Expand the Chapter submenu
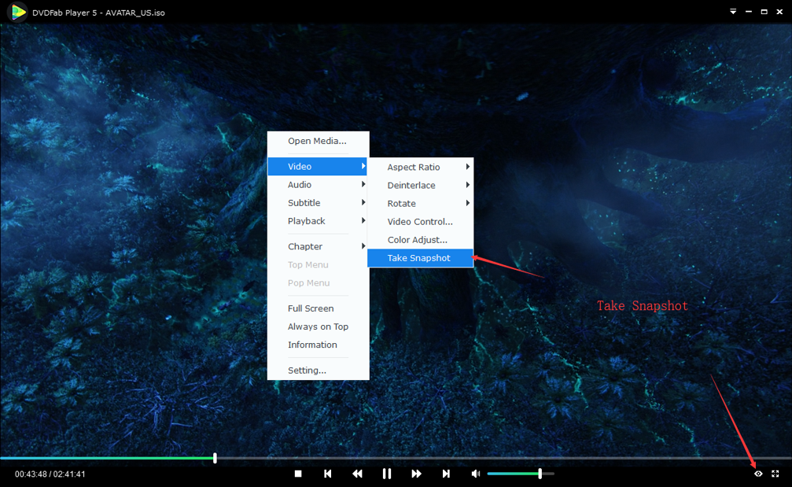Screen dimensions: 792x487 point(319,246)
